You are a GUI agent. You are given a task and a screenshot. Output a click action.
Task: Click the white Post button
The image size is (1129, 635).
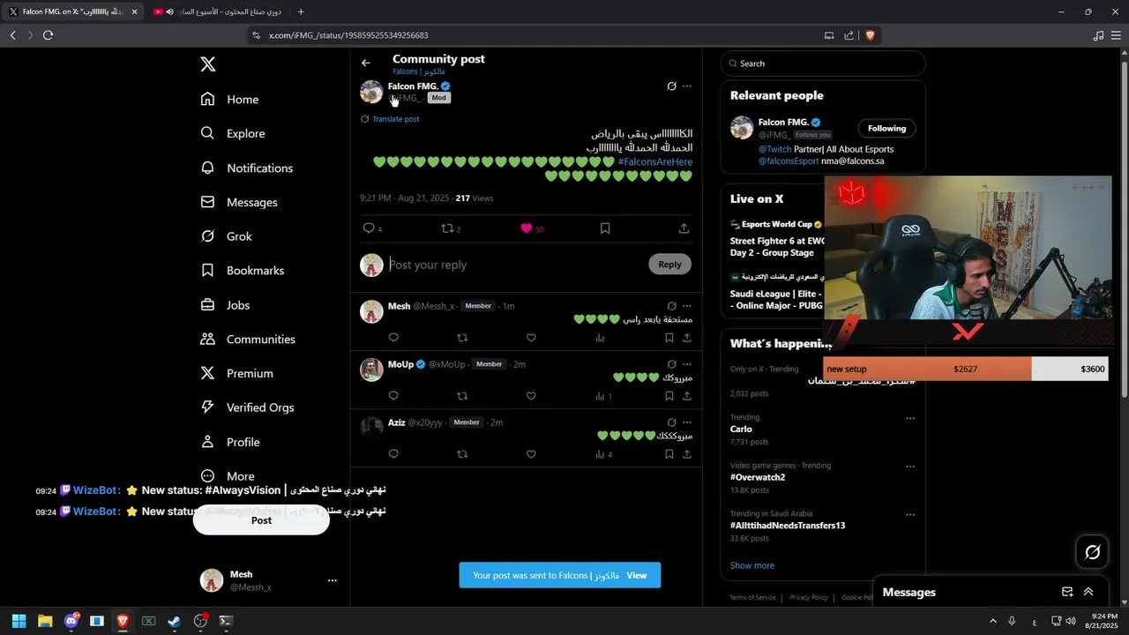(x=261, y=520)
